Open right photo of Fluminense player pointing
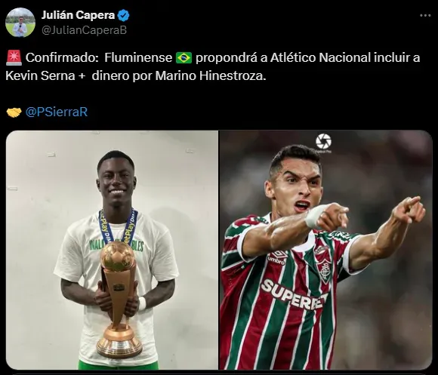 (x=325, y=250)
